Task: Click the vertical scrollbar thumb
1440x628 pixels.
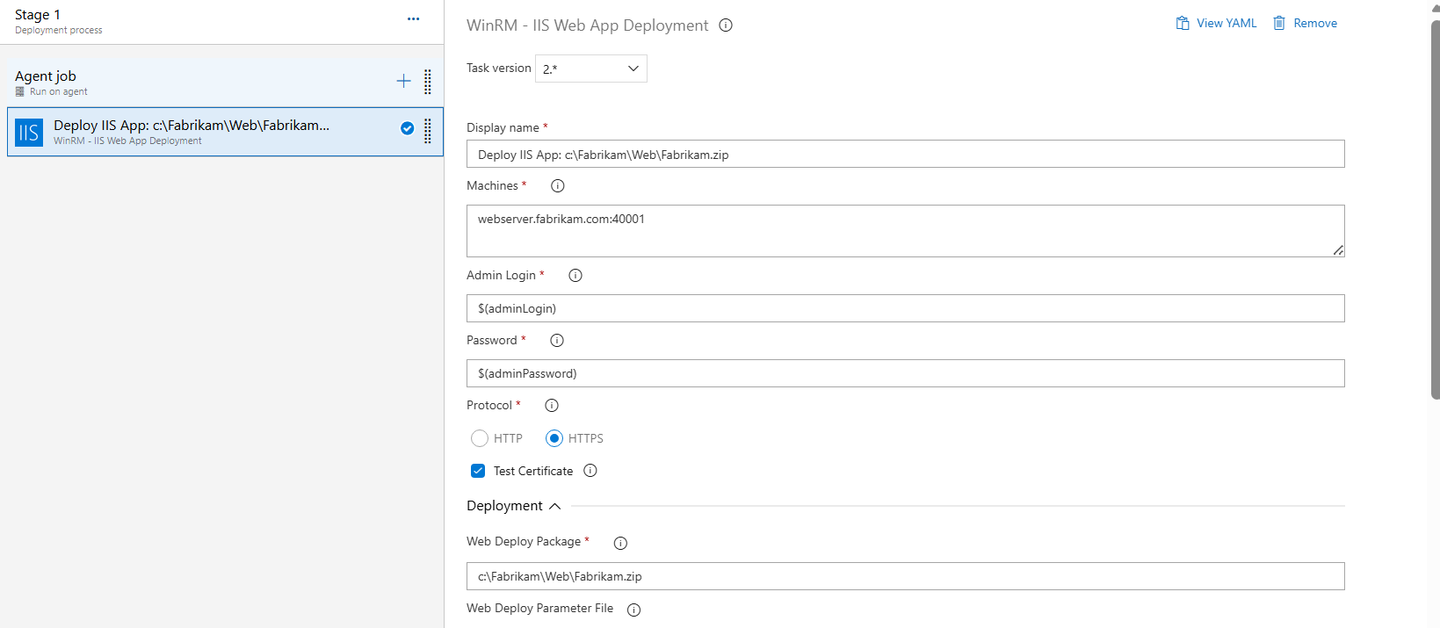Action: click(1435, 209)
